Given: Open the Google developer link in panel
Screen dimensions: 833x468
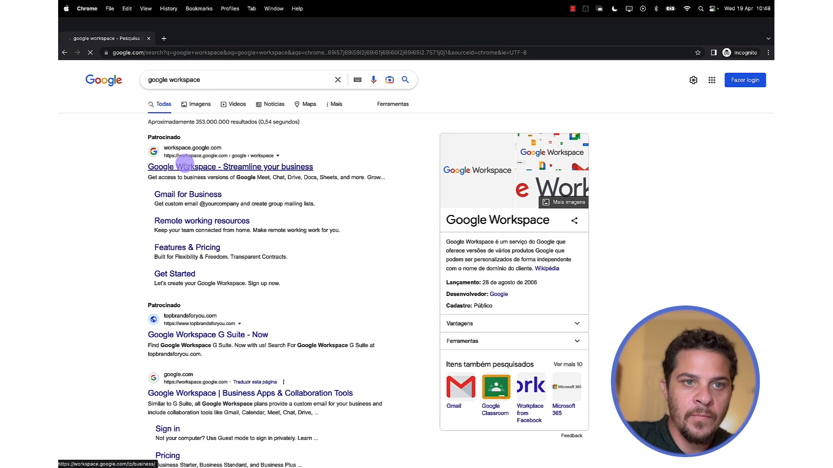Looking at the screenshot, I should pyautogui.click(x=498, y=294).
